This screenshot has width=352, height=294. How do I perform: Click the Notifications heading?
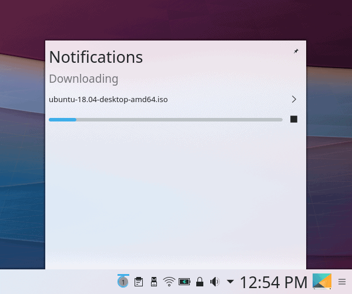(x=96, y=57)
